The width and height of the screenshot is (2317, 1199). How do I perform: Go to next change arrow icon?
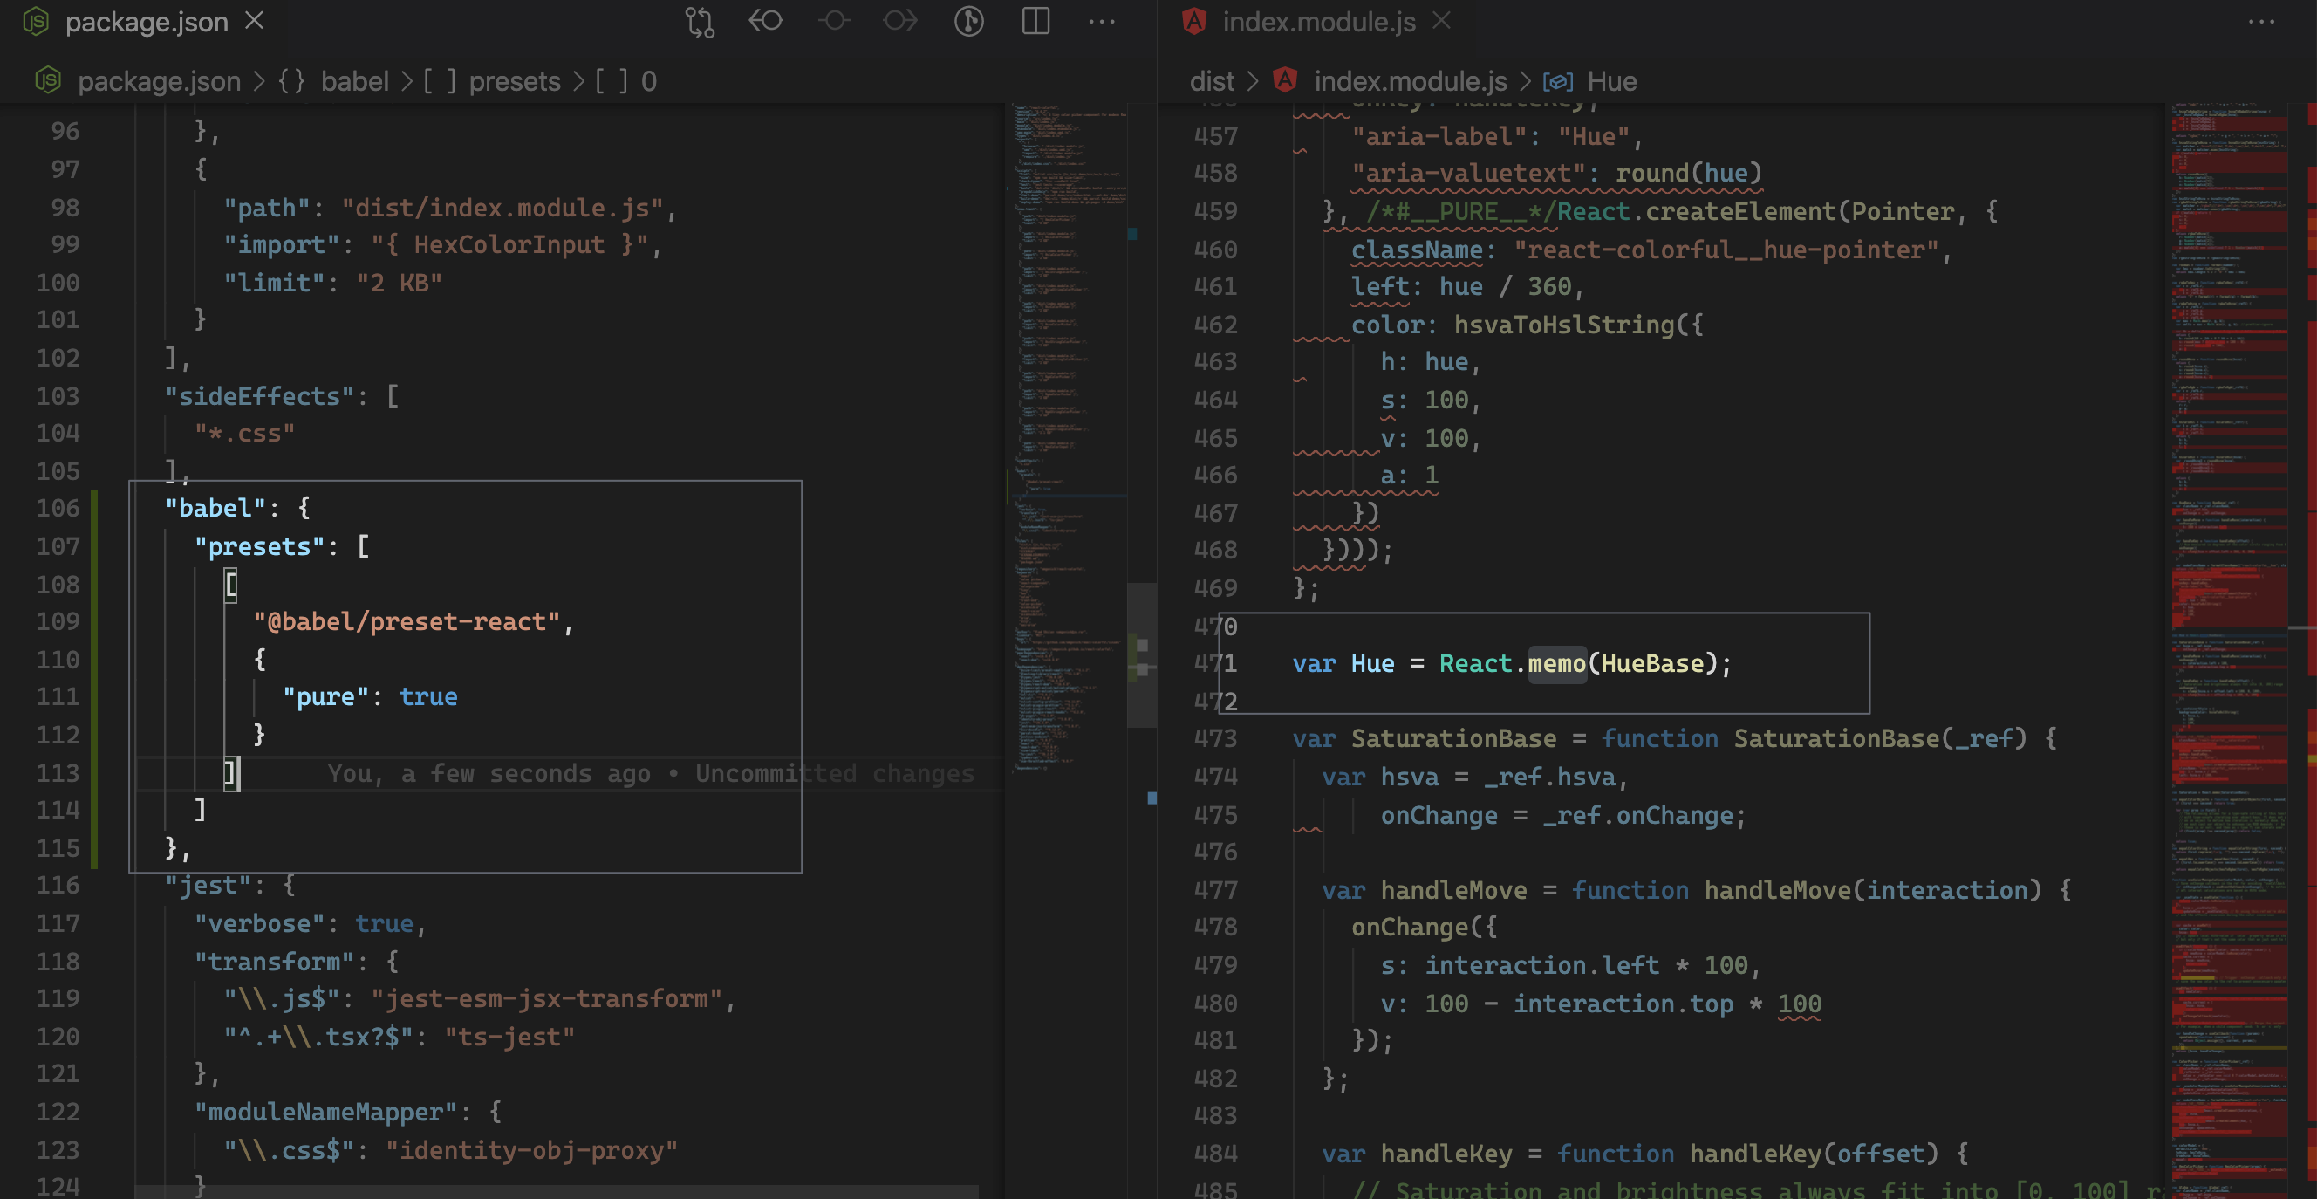(900, 21)
